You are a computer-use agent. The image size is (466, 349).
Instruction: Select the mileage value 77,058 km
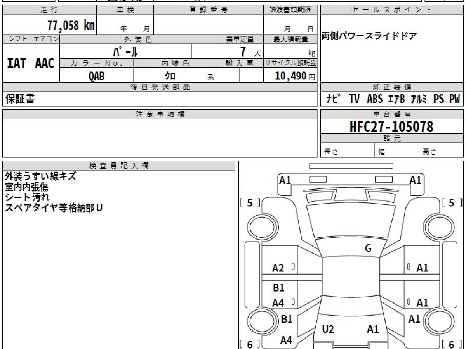[x=71, y=25]
